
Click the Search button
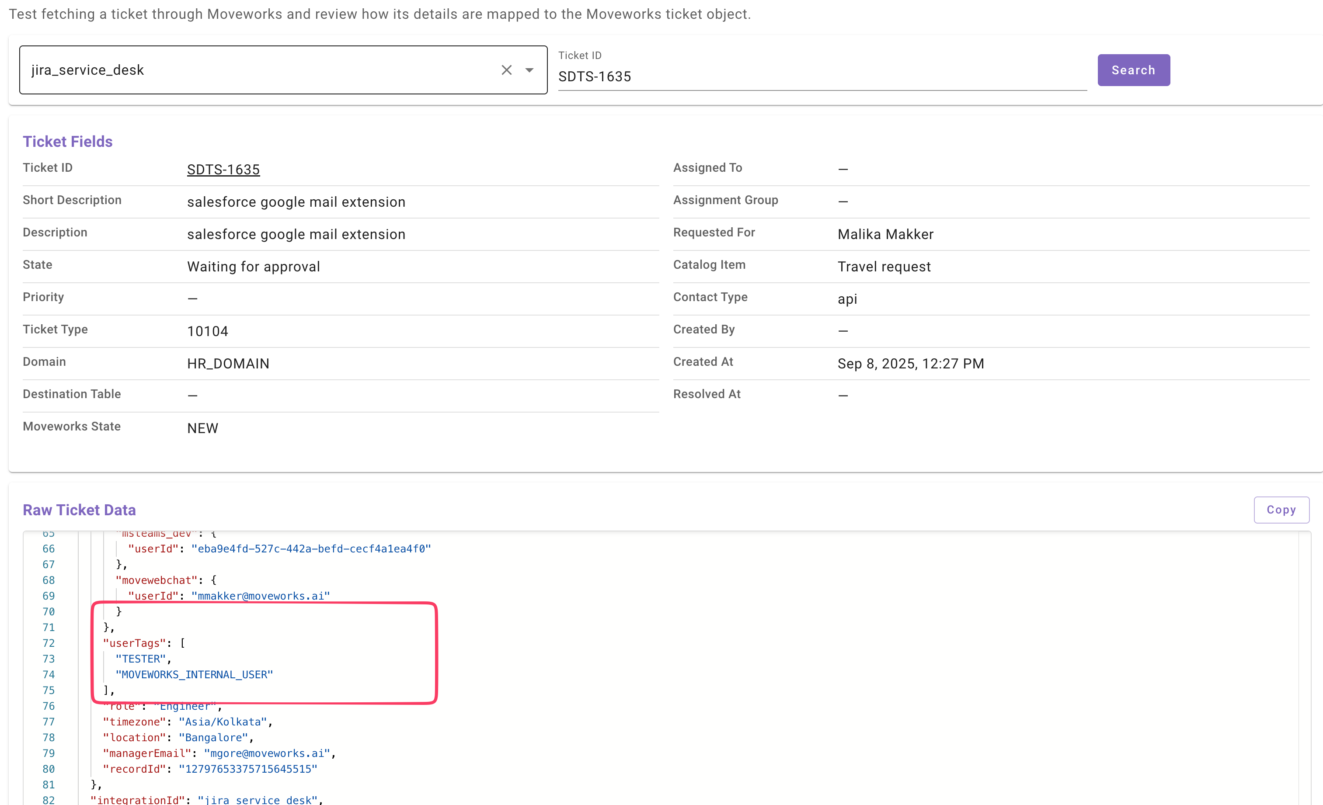(x=1133, y=70)
